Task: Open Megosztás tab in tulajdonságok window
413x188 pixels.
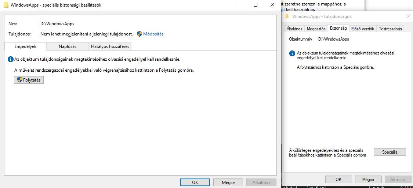Action: coord(316,29)
